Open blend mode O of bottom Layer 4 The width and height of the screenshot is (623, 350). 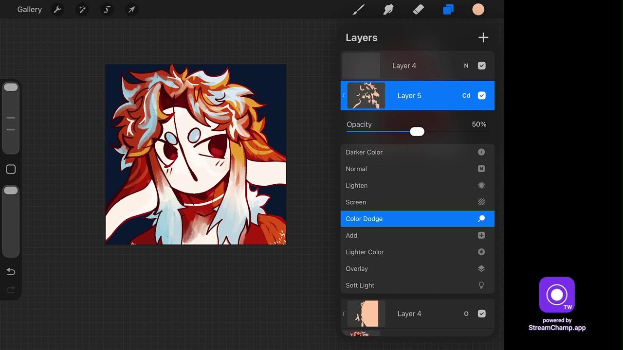pos(466,314)
